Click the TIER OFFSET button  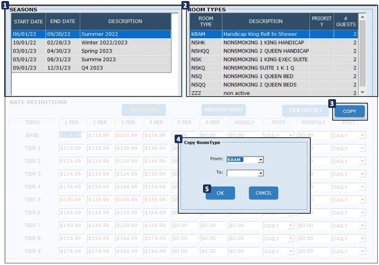(x=305, y=110)
